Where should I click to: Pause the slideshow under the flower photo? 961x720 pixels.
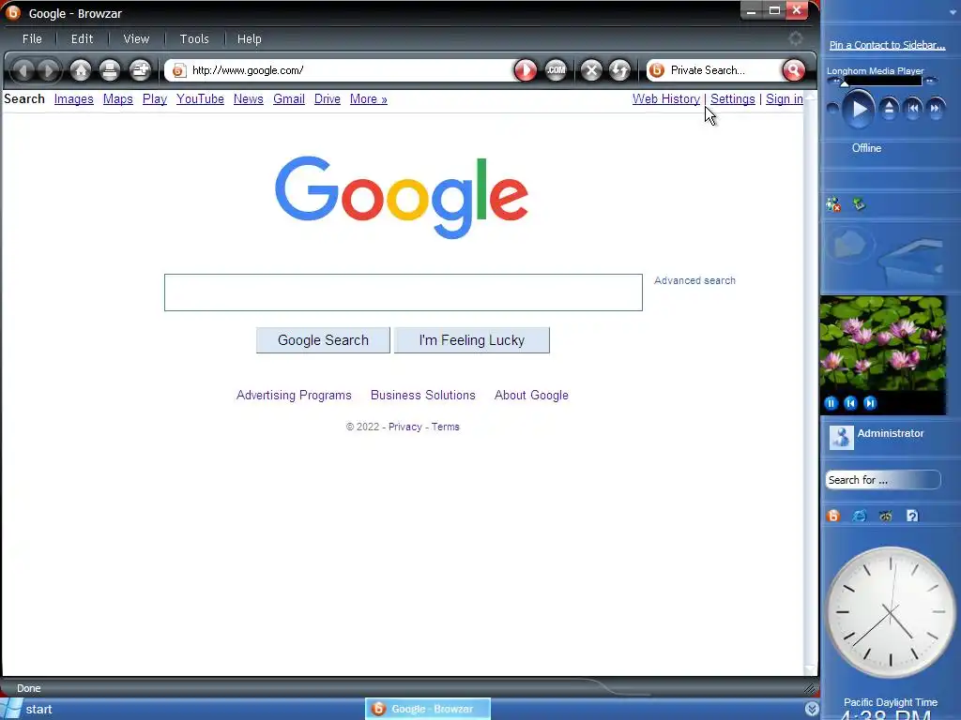[x=831, y=403]
